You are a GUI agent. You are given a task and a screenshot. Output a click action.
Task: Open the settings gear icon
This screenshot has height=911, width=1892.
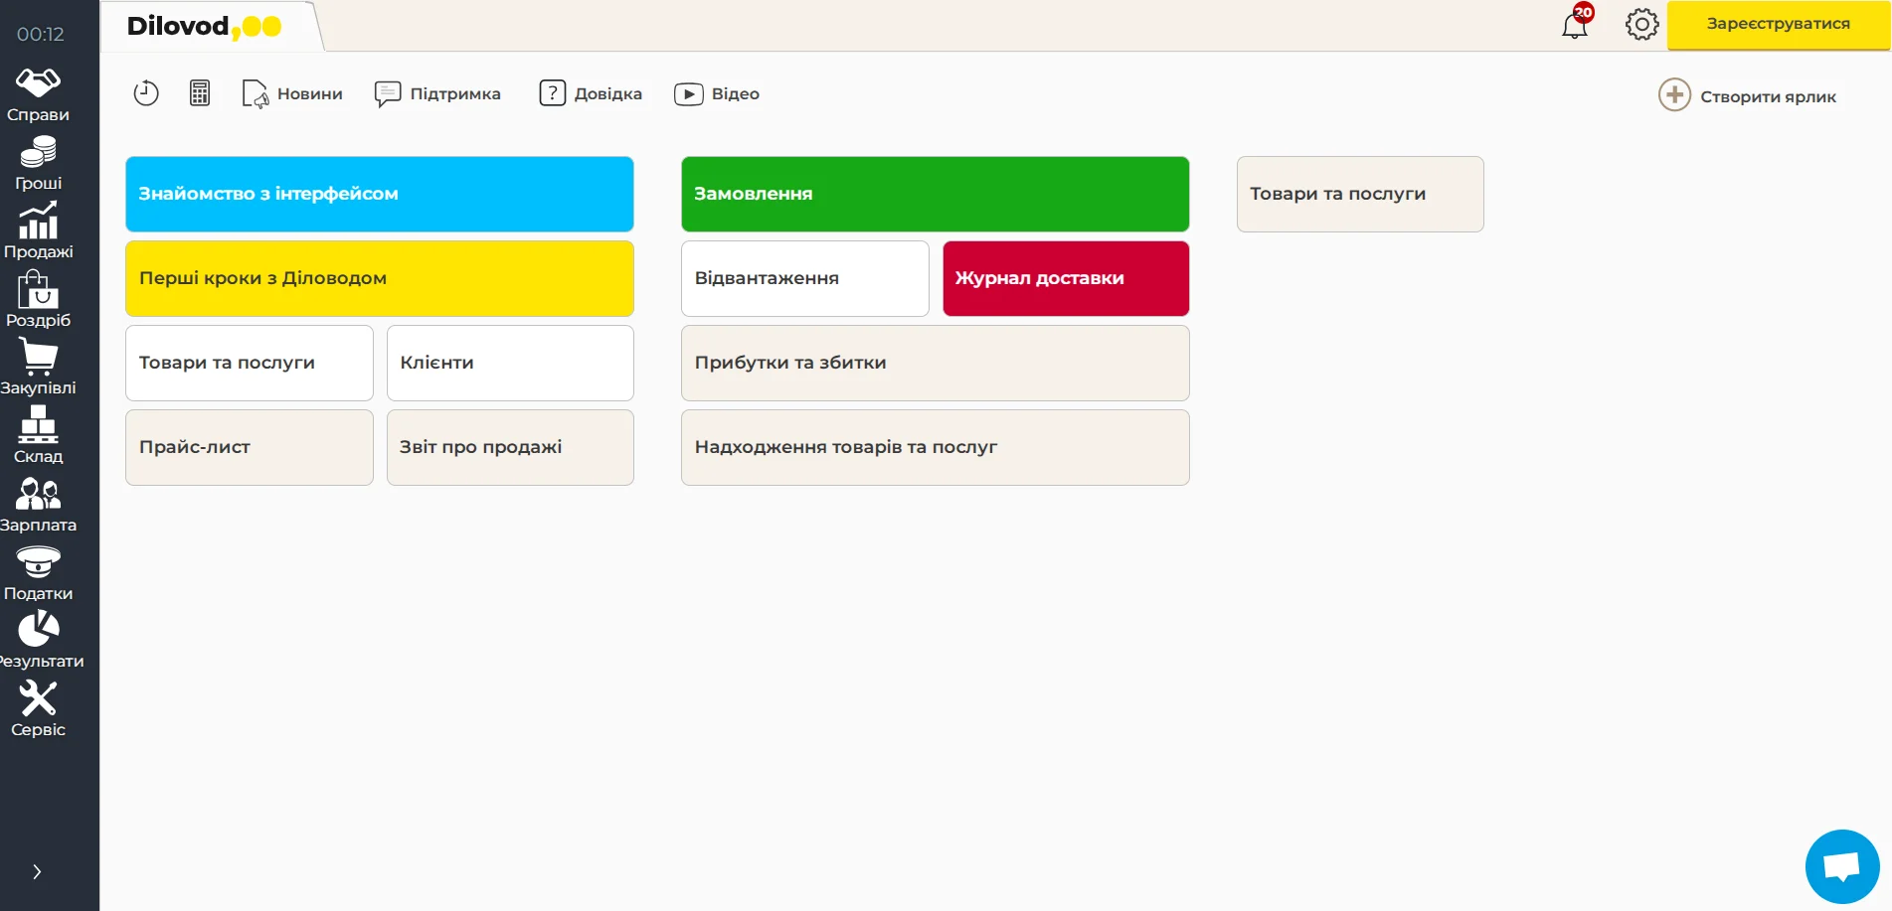(1641, 25)
